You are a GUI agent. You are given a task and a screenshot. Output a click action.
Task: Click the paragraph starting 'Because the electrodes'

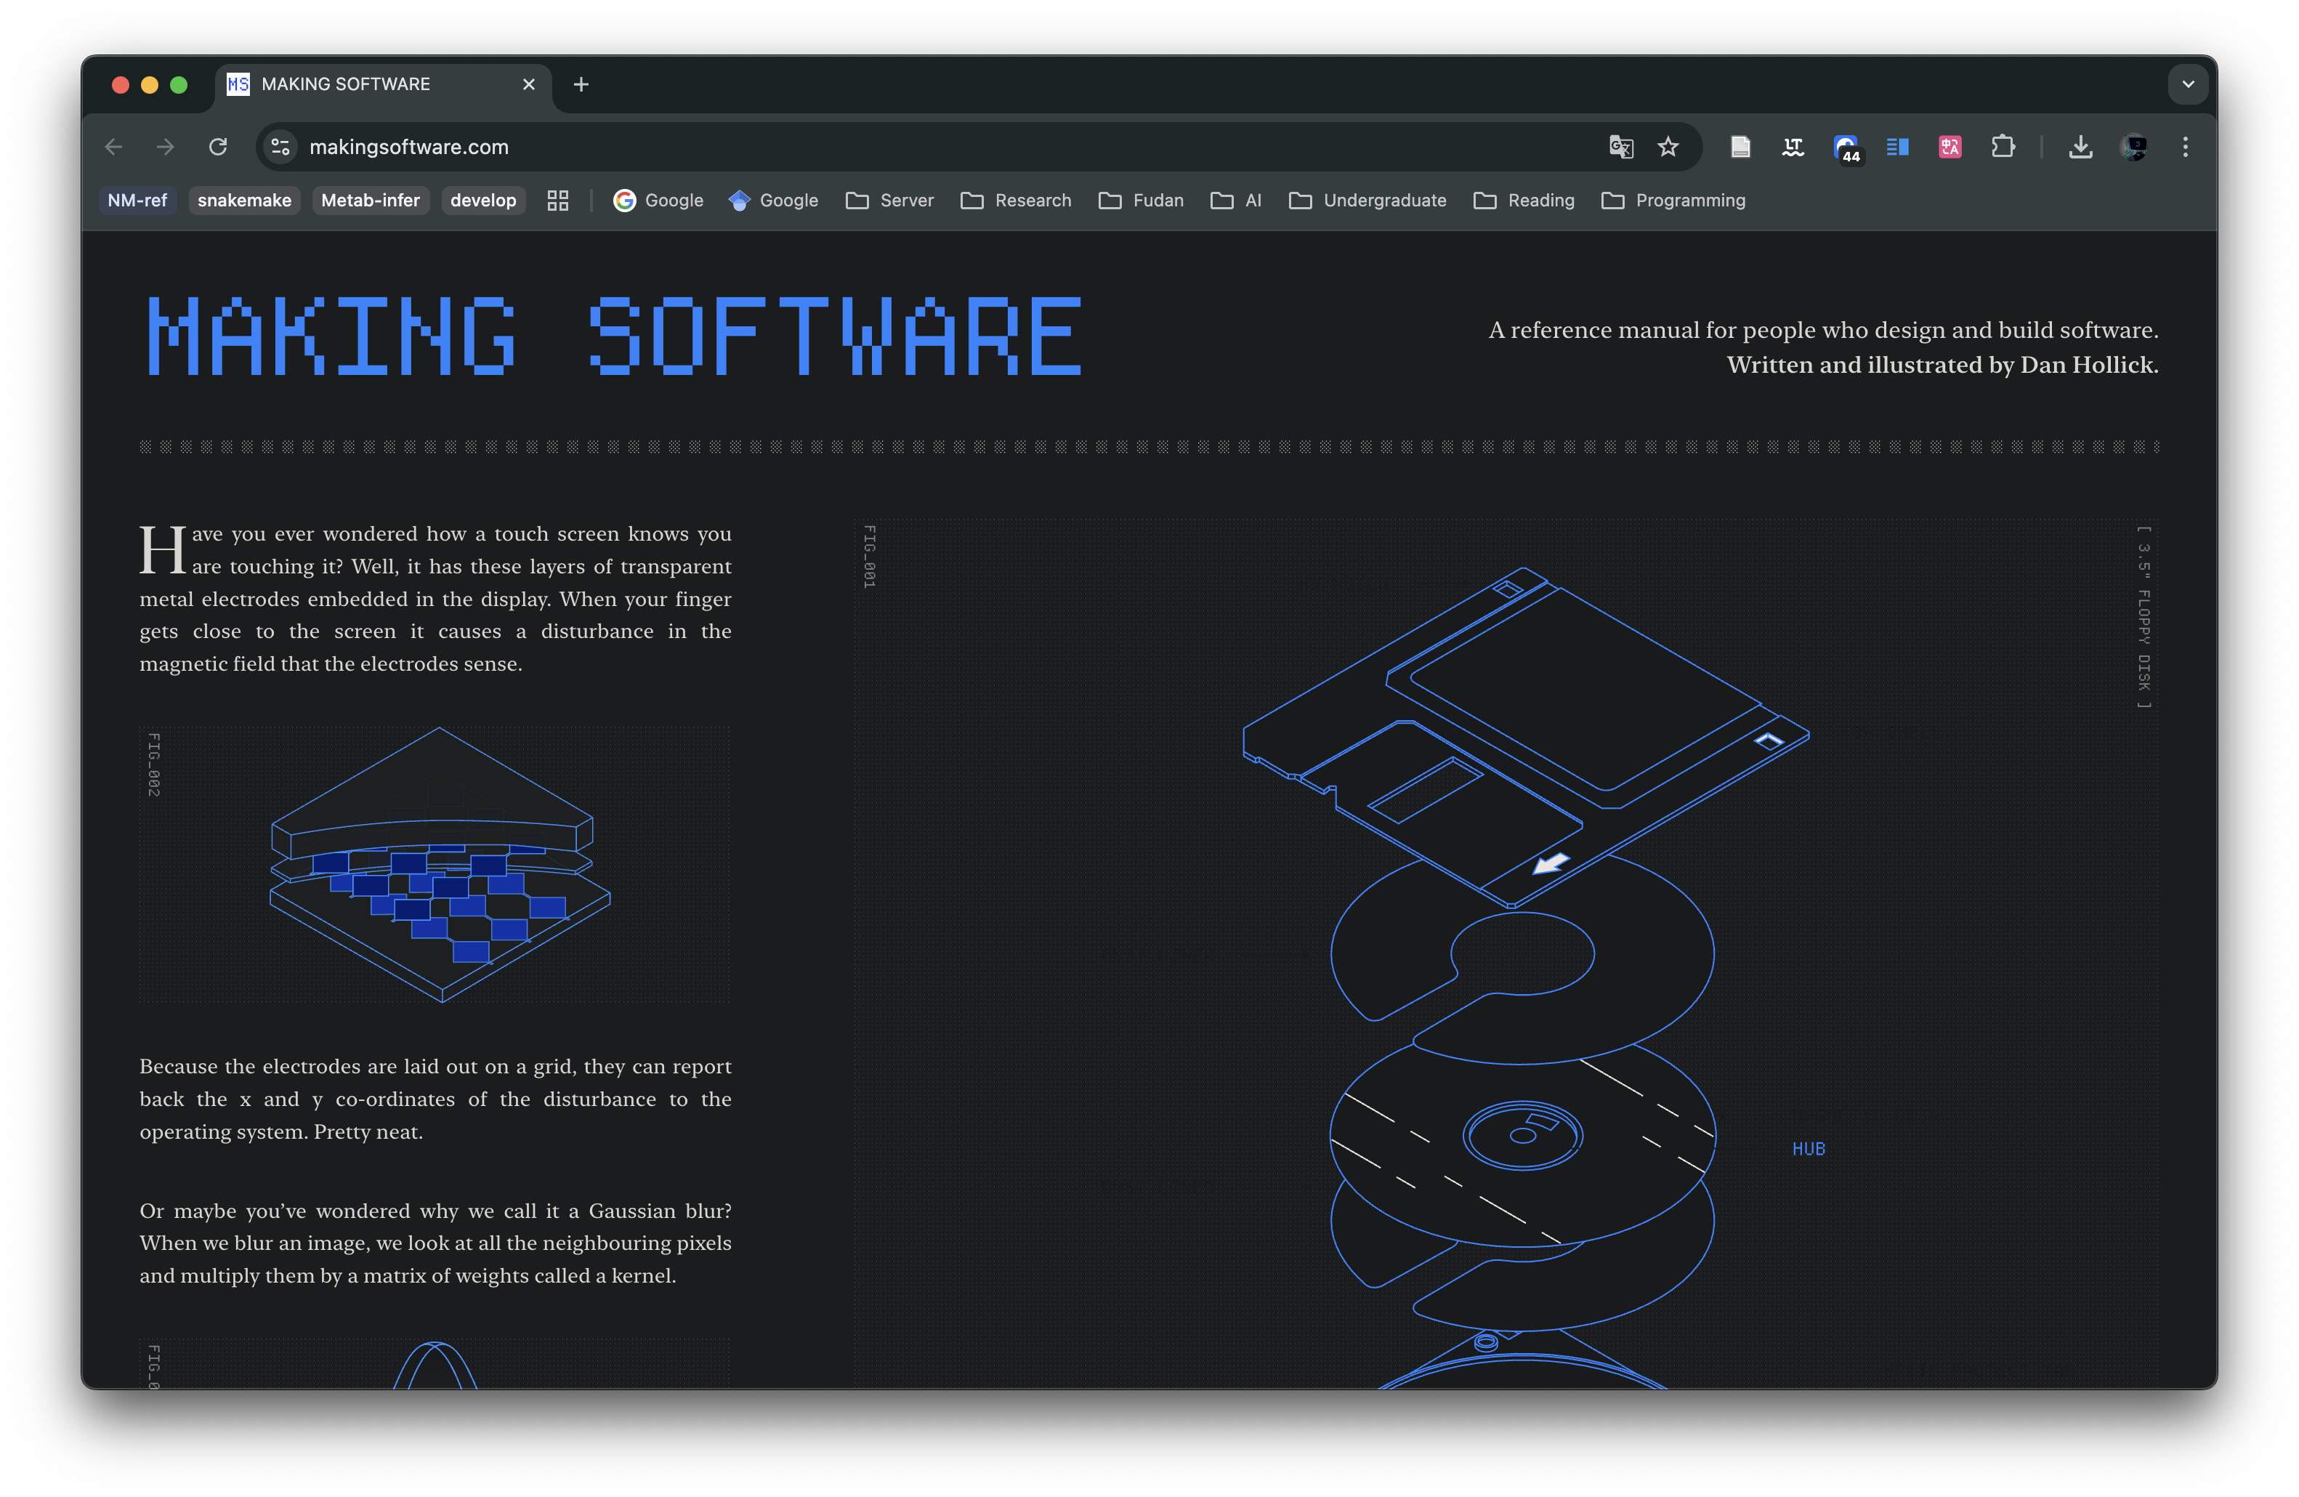point(435,1099)
